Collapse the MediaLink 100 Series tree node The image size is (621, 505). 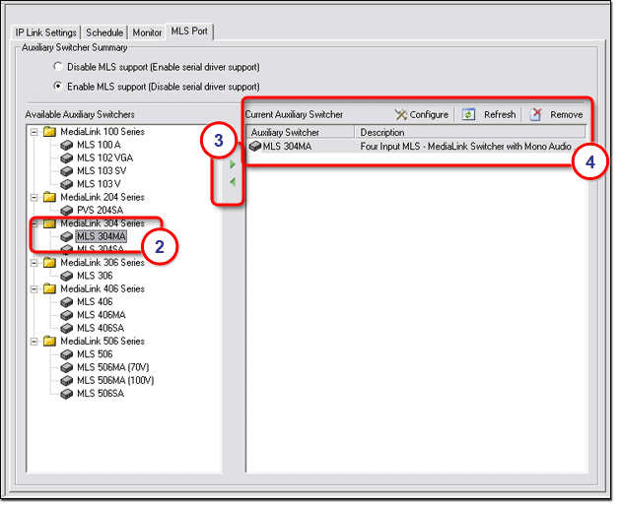[34, 132]
